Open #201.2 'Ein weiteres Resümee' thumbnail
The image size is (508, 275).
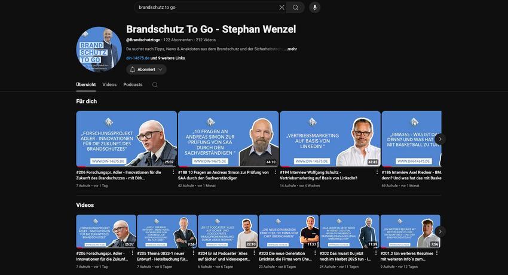(x=411, y=231)
